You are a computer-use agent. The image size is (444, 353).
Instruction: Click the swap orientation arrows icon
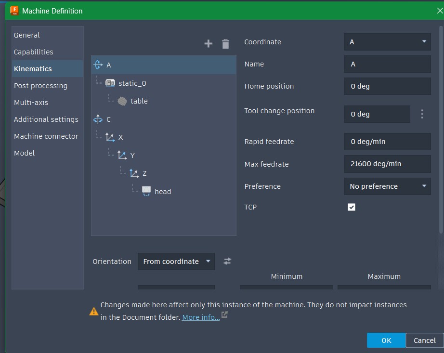[227, 261]
